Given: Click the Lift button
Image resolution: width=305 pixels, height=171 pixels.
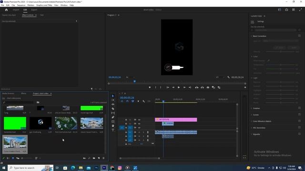Looking at the screenshot, I should pyautogui.click(x=197, y=87).
